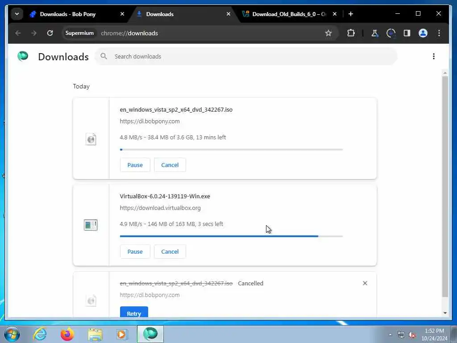Click the VirtualBox-6.0.24-139119-Win.exe filename
The width and height of the screenshot is (457, 343).
tap(165, 197)
